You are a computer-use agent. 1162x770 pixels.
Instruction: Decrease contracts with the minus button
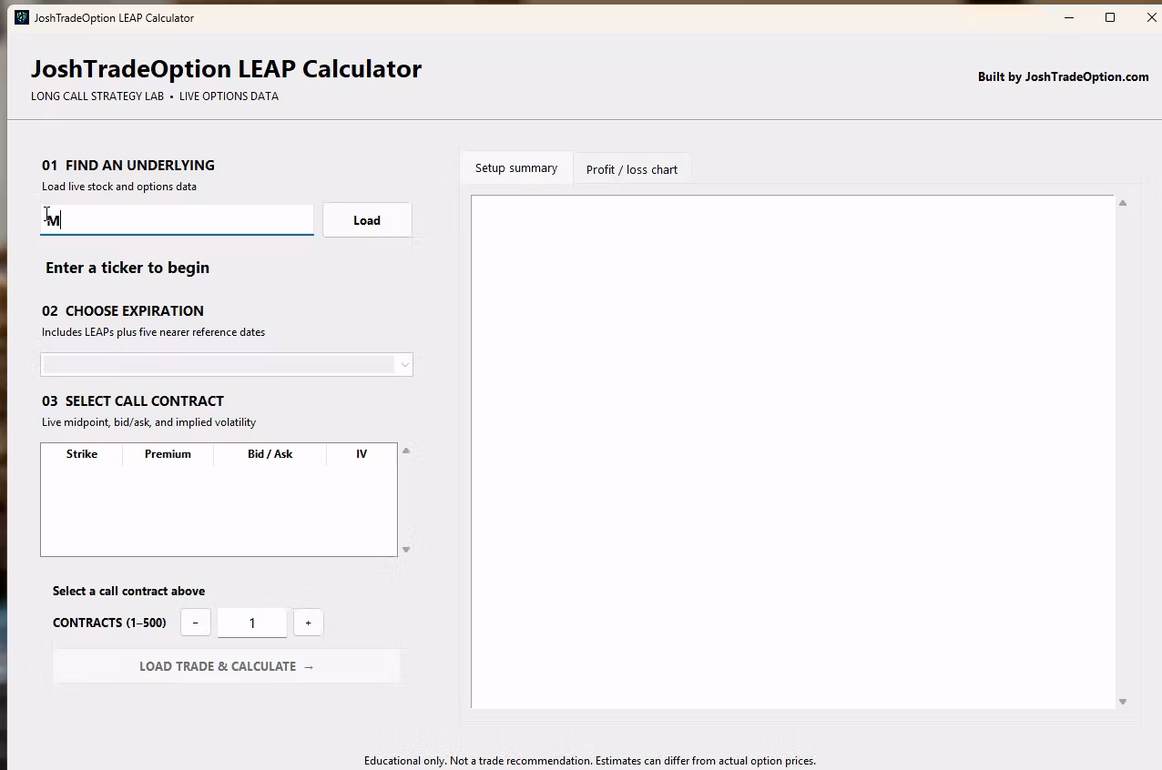coord(196,623)
